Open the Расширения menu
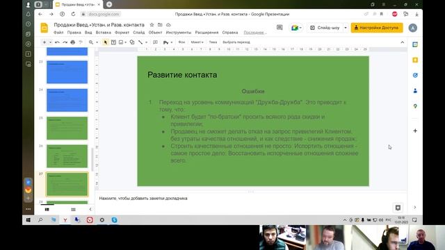The height and width of the screenshot is (250, 445). [207, 33]
